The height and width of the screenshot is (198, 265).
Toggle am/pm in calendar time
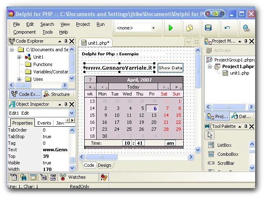point(171,143)
